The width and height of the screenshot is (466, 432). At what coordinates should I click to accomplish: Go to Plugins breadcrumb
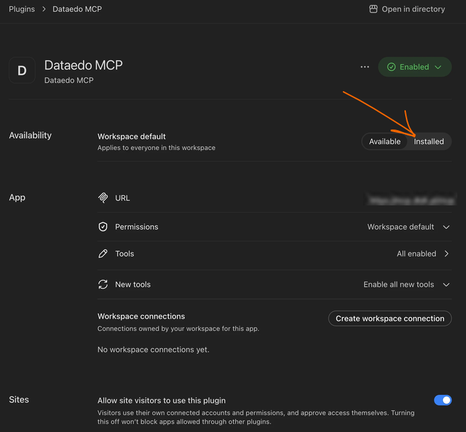coord(22,9)
